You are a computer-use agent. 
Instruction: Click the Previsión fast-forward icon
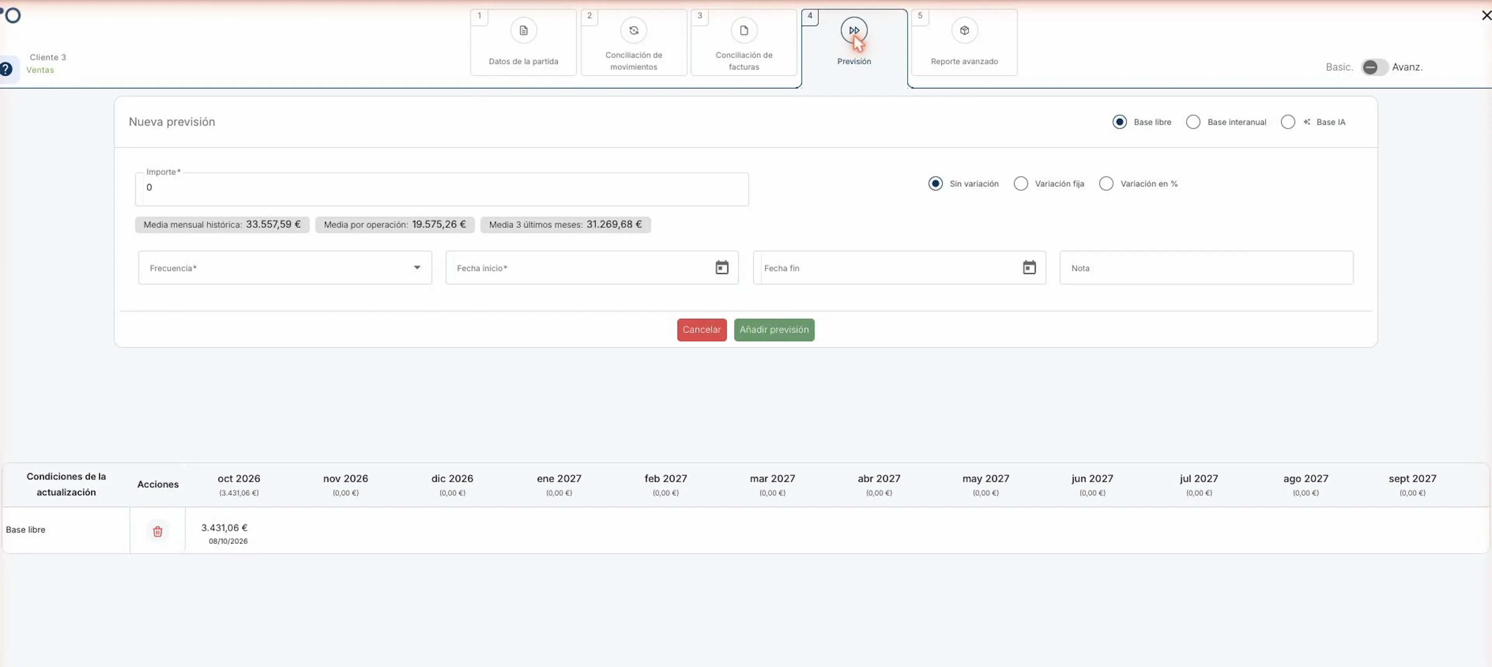(854, 31)
